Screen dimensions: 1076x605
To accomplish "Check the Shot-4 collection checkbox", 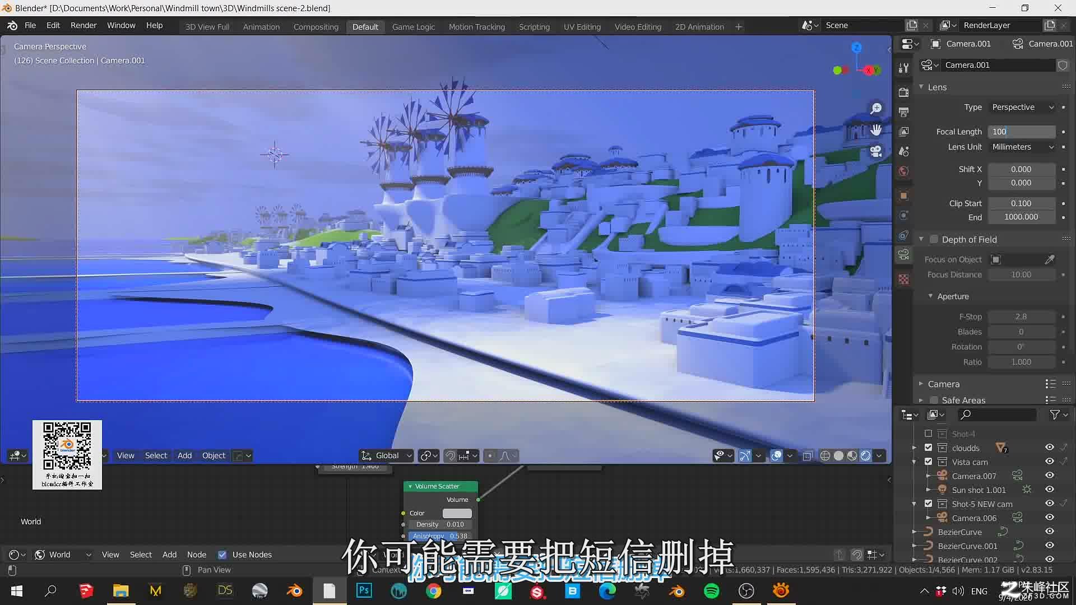I will (x=928, y=434).
